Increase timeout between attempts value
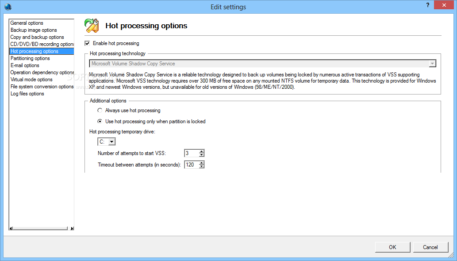Viewport: 457px width, 261px height. click(x=201, y=163)
